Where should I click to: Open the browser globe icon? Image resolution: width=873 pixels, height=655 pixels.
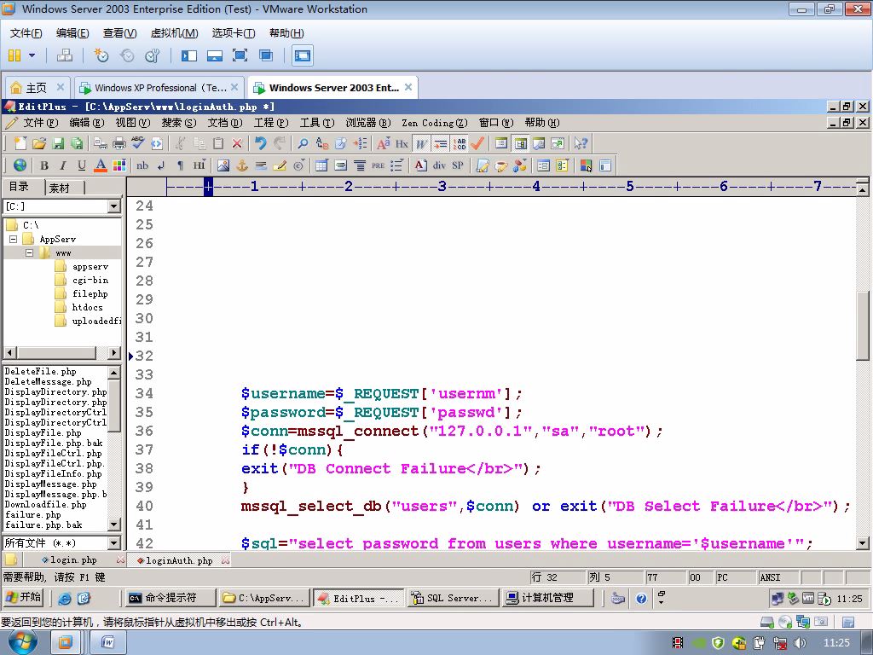20,165
